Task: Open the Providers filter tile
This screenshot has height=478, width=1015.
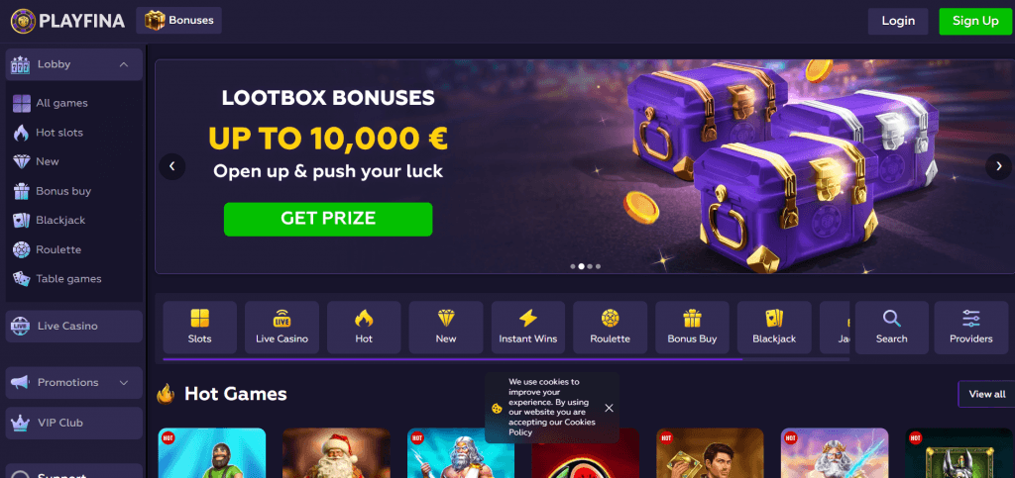Action: [x=970, y=327]
